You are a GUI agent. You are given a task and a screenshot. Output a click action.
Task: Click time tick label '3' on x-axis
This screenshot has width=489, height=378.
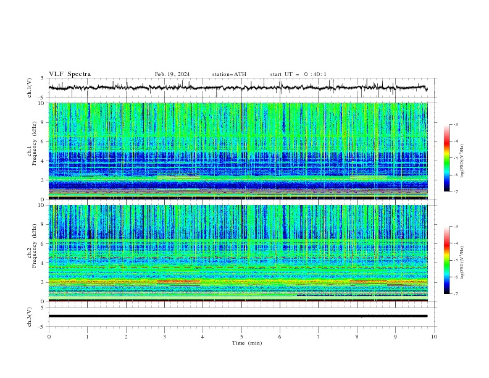tap(164, 337)
